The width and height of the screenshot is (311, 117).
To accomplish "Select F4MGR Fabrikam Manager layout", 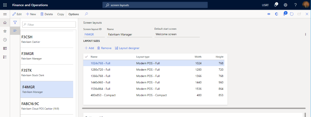I will (x=46, y=89).
